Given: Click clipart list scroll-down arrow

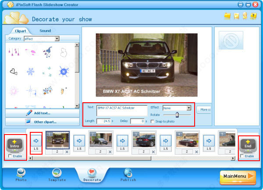Looking at the screenshot, I should point(77,106).
